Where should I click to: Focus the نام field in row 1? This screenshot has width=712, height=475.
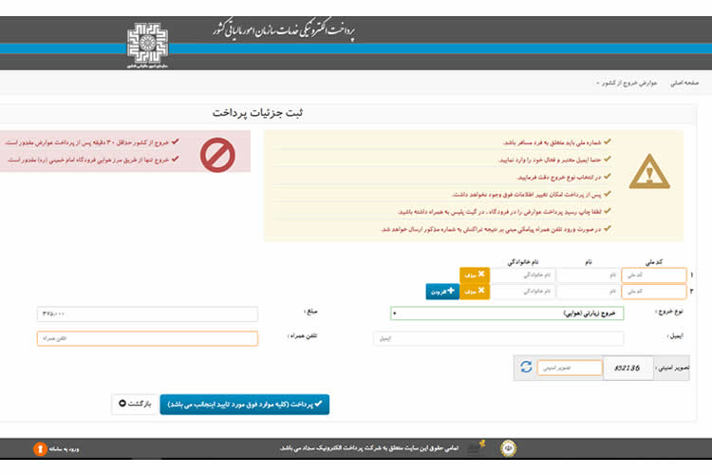click(588, 275)
